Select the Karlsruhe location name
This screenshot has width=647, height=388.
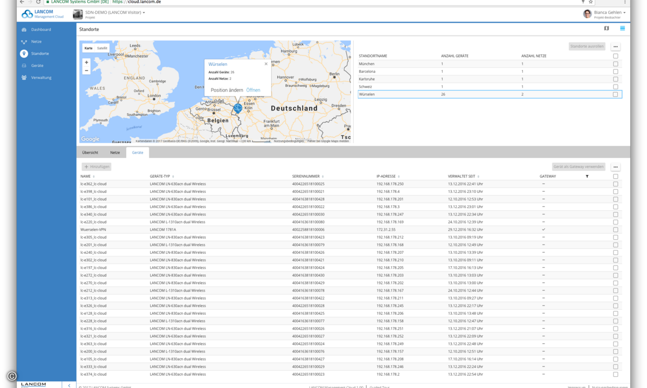click(x=367, y=79)
